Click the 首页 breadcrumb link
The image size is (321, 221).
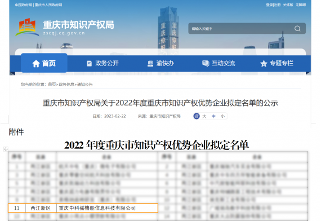click(52, 85)
